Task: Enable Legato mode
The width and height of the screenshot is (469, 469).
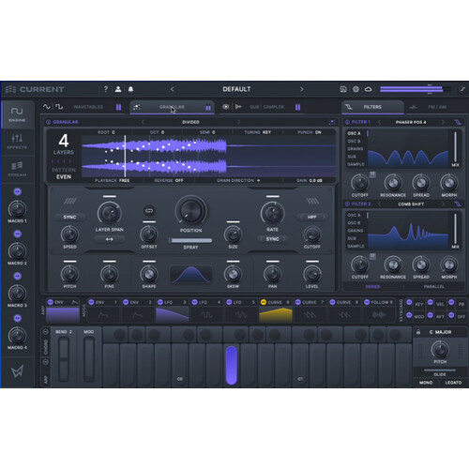Action: (453, 383)
